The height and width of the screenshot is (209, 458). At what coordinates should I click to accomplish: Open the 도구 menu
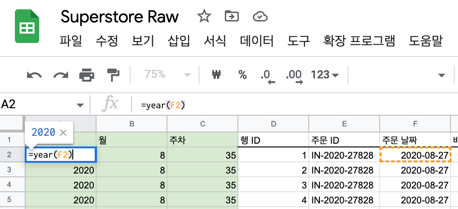point(298,41)
